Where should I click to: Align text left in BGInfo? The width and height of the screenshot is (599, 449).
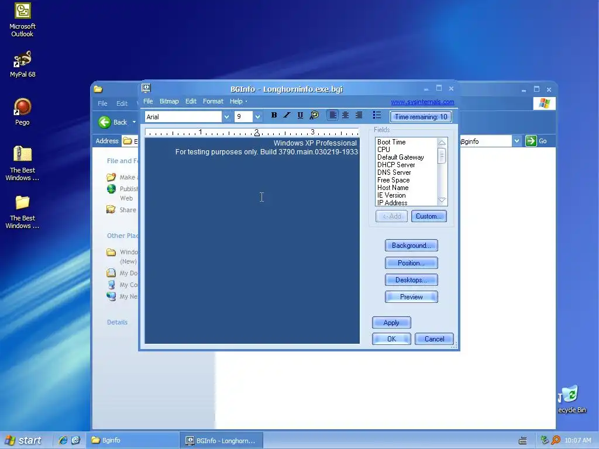tap(333, 115)
